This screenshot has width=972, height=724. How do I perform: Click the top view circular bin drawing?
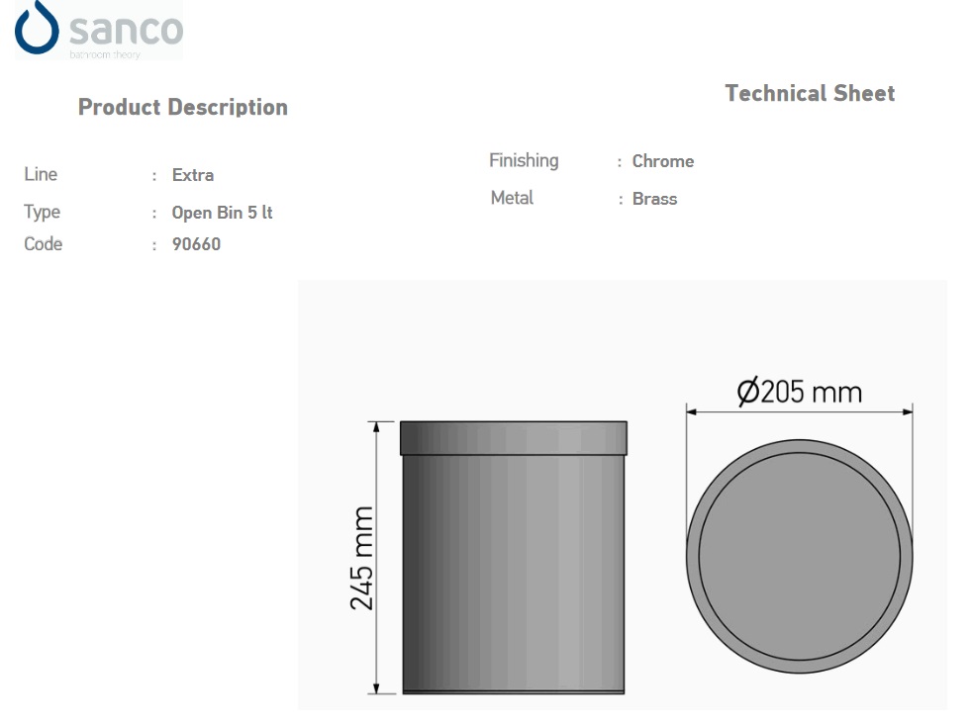799,556
